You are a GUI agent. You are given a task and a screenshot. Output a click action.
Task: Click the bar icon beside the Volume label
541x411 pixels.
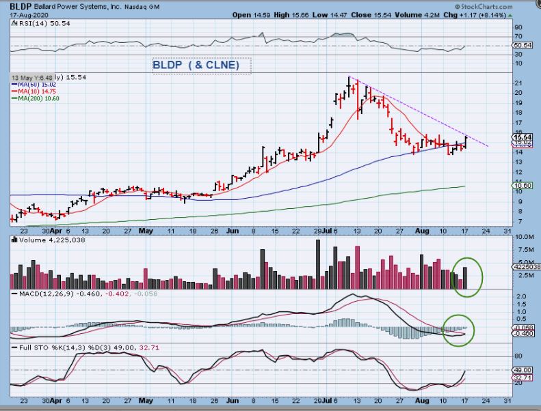[x=14, y=240]
